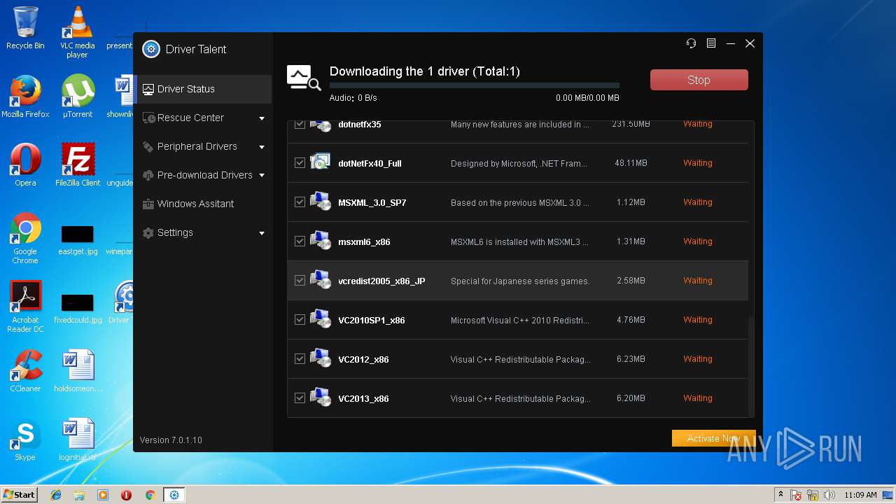
Task: Expand the Pre-download Drivers arrow
Action: coord(262,176)
